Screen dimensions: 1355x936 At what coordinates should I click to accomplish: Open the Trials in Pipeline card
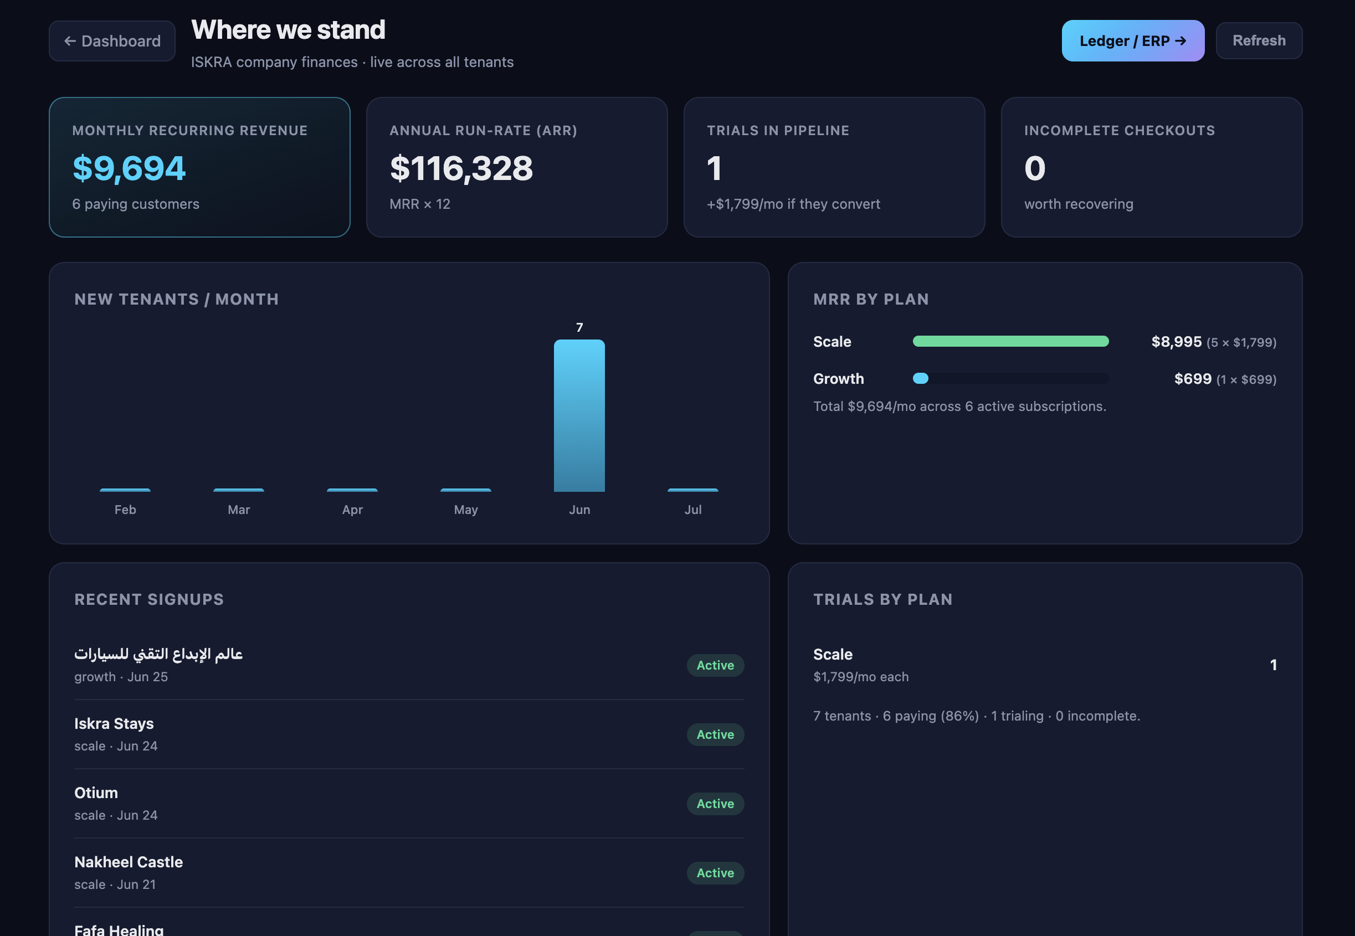point(834,167)
